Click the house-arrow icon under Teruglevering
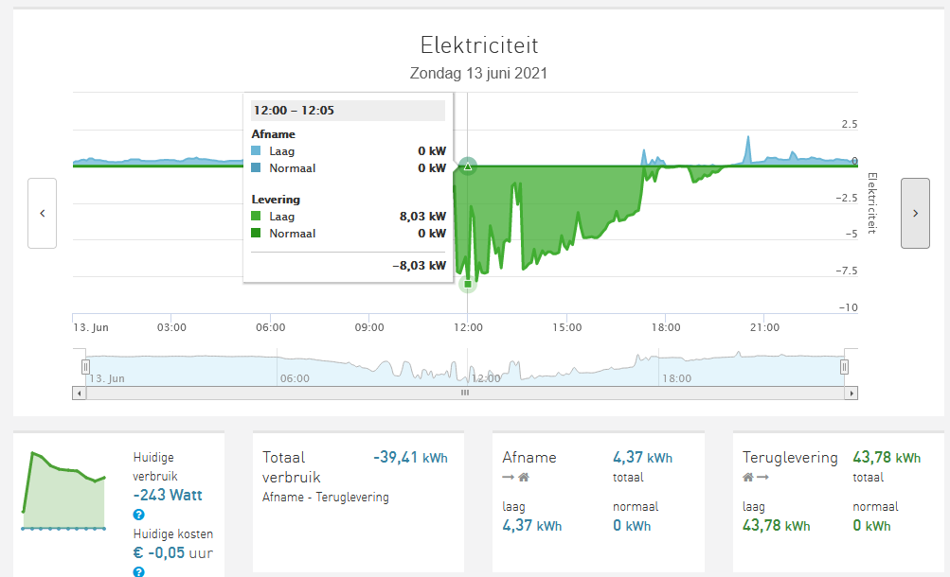Viewport: 950px width, 577px height. click(x=756, y=478)
